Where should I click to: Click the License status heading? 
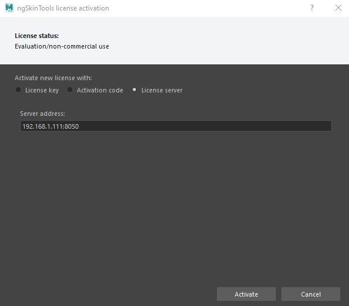click(x=37, y=36)
